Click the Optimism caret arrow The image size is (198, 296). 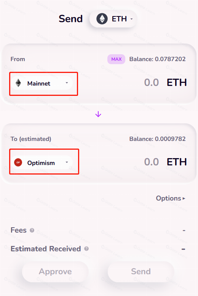67,162
